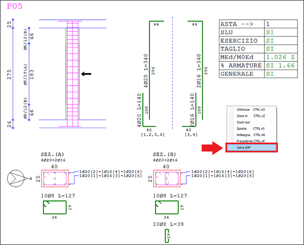Screen dimensions: 304x245
Task: Select the small 10Ø8 L=39 tie shape
Action: point(166,235)
